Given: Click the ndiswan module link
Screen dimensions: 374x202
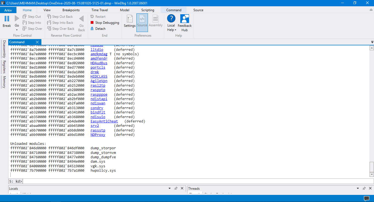Looking at the screenshot, I should tap(98, 103).
